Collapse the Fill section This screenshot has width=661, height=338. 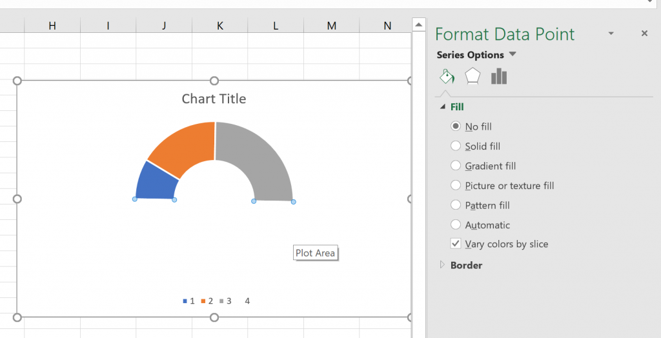(x=443, y=107)
